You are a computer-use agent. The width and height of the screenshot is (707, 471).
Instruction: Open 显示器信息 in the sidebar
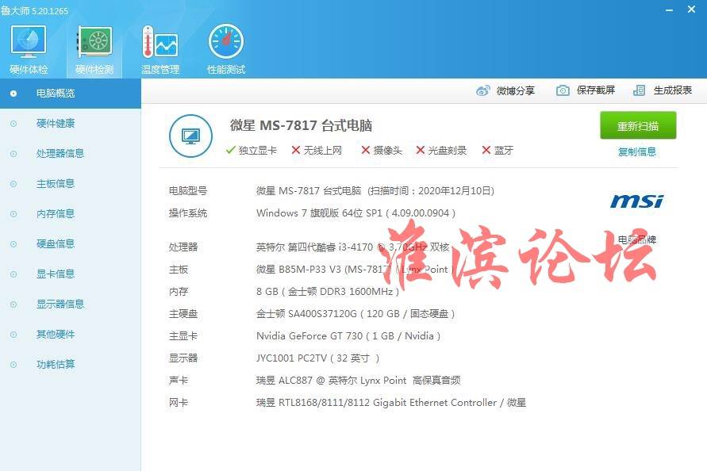tap(71, 304)
